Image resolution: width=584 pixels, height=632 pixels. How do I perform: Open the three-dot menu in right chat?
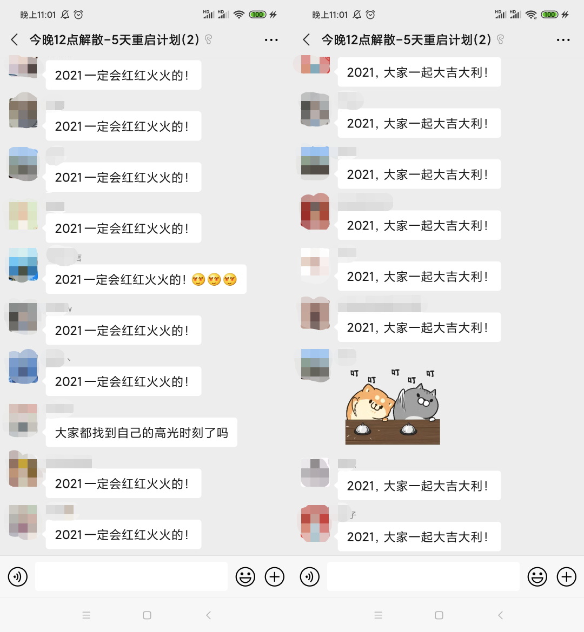(563, 40)
